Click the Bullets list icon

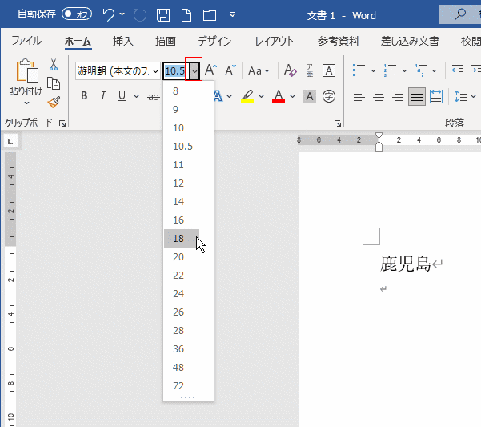point(359,70)
